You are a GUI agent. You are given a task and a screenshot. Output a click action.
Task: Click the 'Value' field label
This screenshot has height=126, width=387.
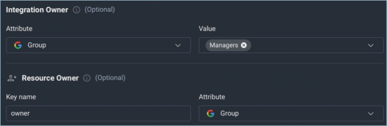(207, 29)
